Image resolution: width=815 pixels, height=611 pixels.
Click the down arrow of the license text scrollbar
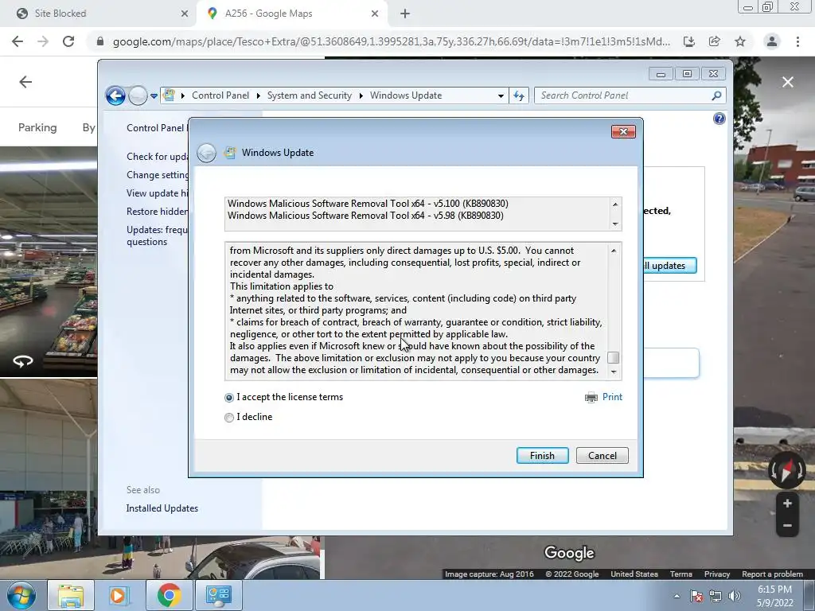tap(614, 372)
